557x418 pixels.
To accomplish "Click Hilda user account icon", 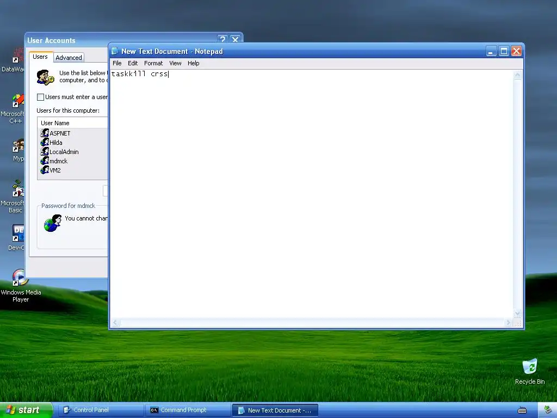I will 45,142.
